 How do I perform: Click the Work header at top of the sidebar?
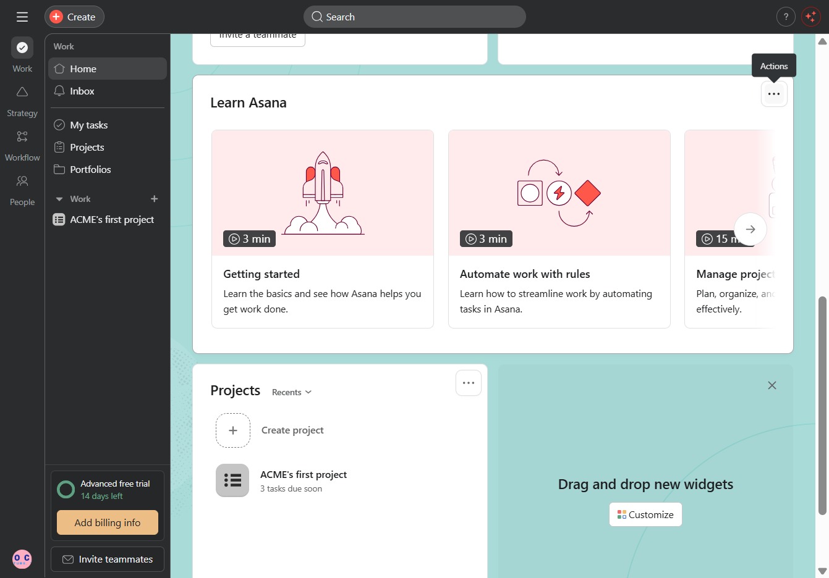[64, 46]
